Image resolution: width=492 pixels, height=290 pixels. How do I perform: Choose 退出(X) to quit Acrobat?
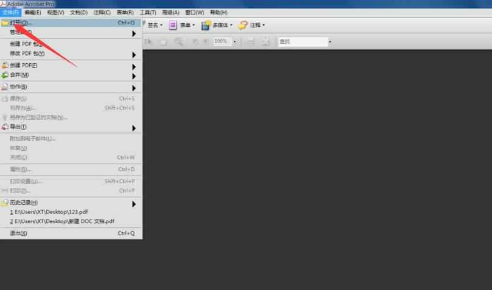[71, 233]
